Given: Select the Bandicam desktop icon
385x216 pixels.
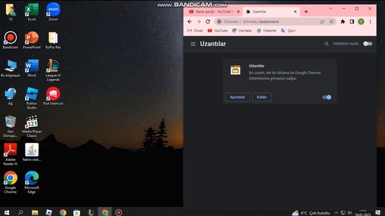Looking at the screenshot, I should (10, 40).
